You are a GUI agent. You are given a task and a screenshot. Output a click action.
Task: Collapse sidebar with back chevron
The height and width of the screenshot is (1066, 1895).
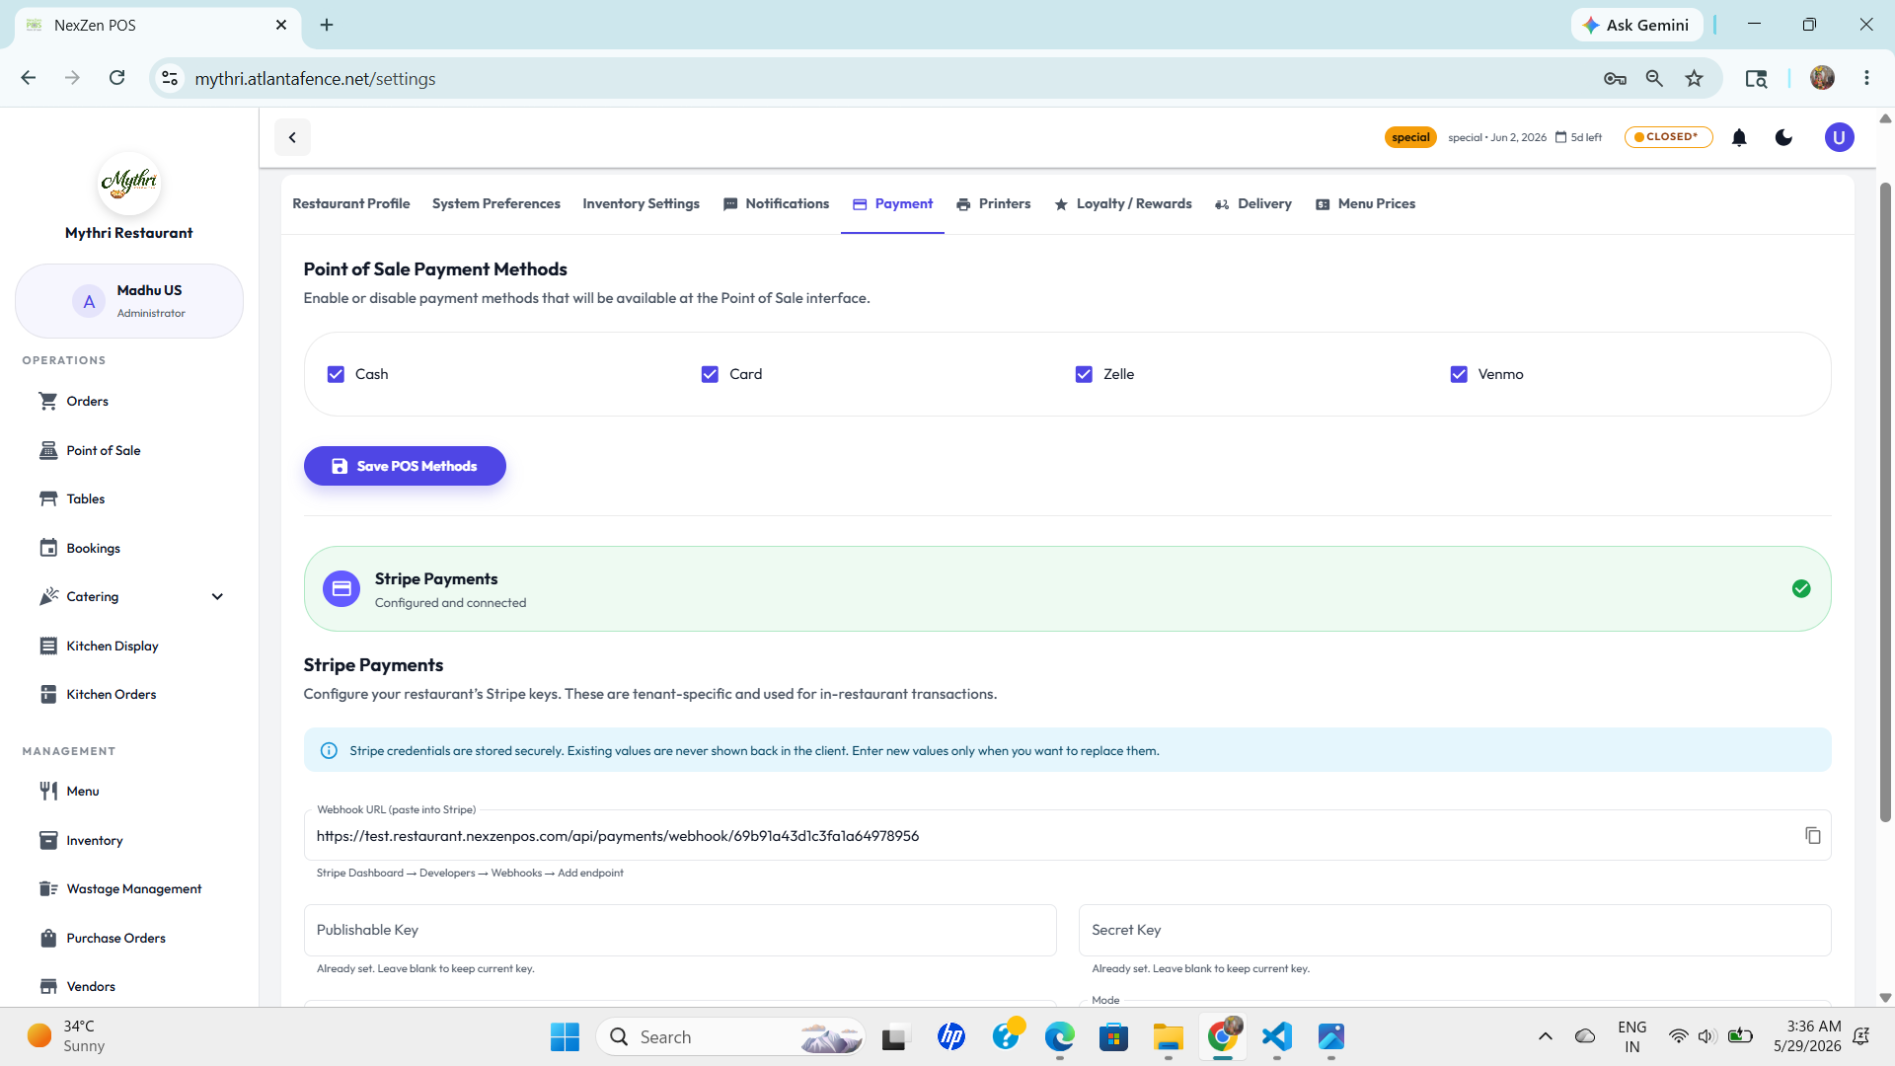(x=292, y=137)
